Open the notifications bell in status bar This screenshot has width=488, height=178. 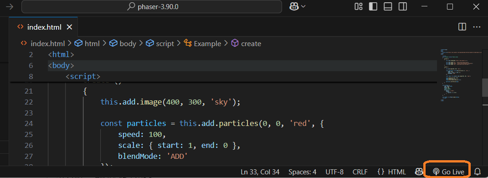477,172
